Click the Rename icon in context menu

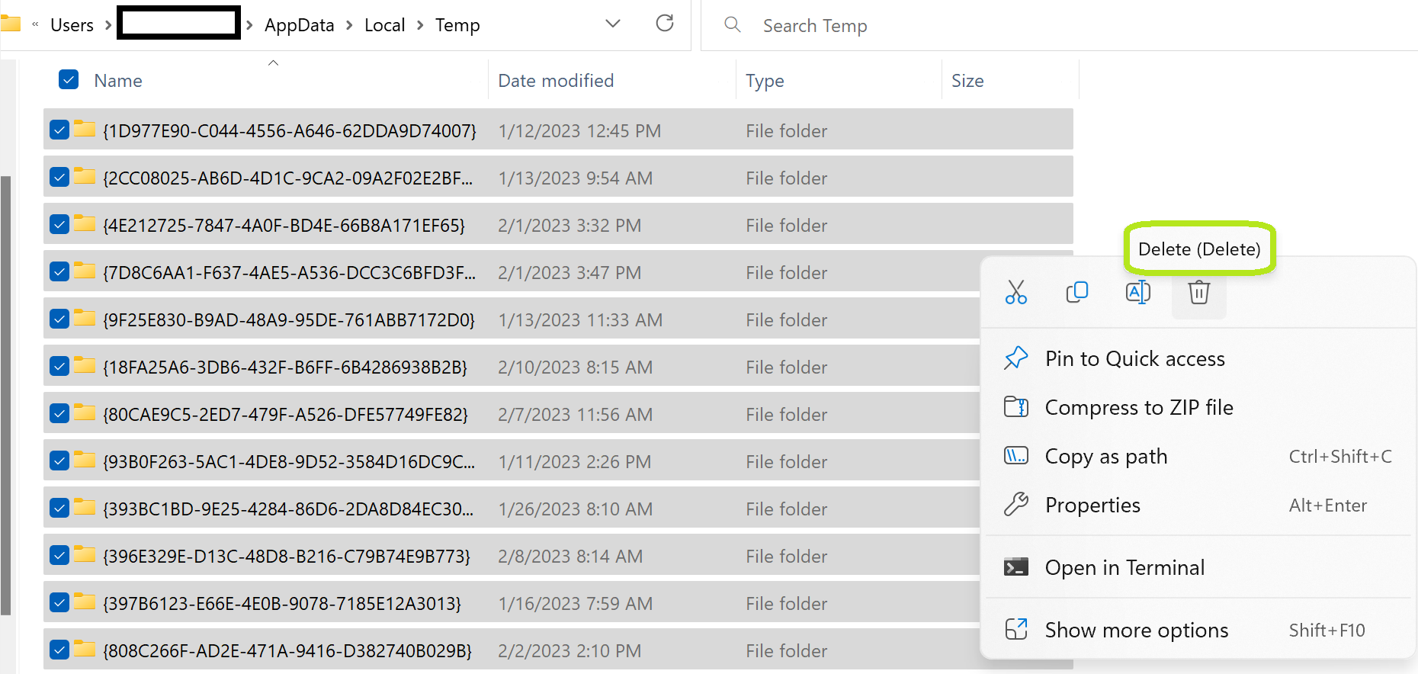(x=1138, y=292)
